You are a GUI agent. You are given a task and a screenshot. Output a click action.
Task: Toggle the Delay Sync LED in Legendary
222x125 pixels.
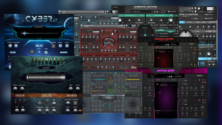pyautogui.click(x=47, y=103)
